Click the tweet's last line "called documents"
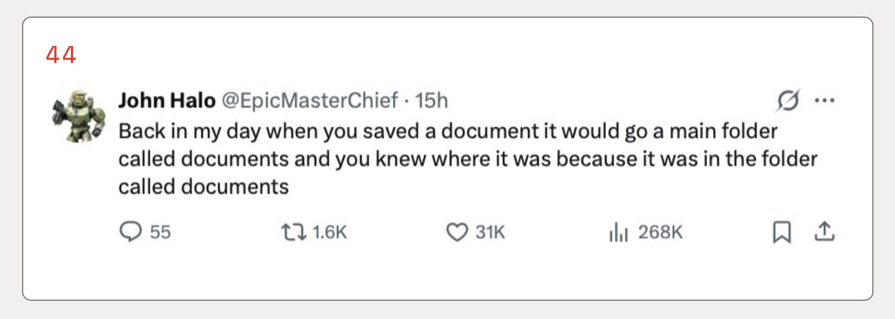 [203, 187]
